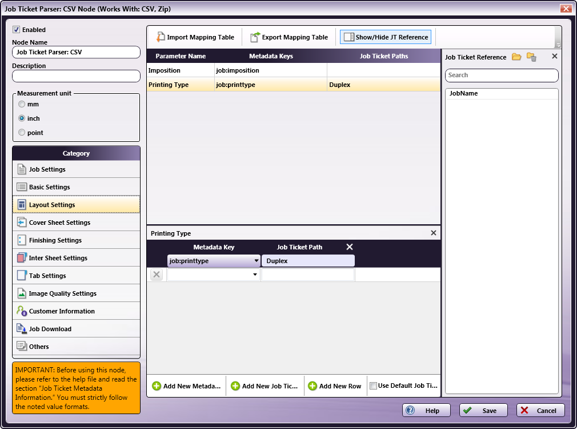This screenshot has height=429, width=577.
Task: Check Use Default Job Ticket option
Action: click(373, 386)
